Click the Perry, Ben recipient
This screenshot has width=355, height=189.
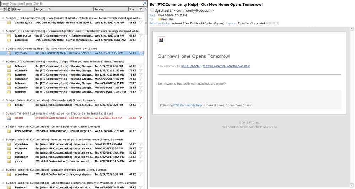pyautogui.click(x=167, y=19)
